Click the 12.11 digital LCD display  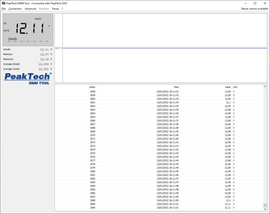tap(30, 28)
